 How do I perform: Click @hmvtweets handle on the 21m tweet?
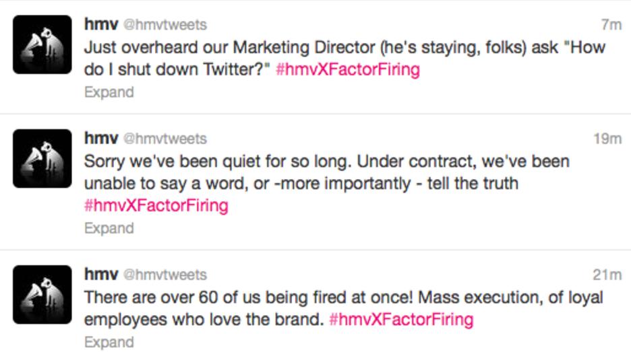pyautogui.click(x=164, y=275)
